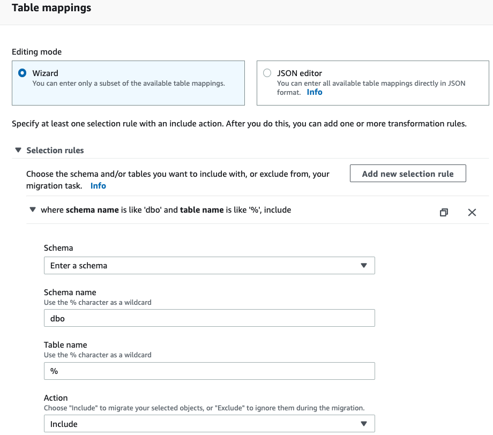Open the Schema dropdown

coord(209,265)
